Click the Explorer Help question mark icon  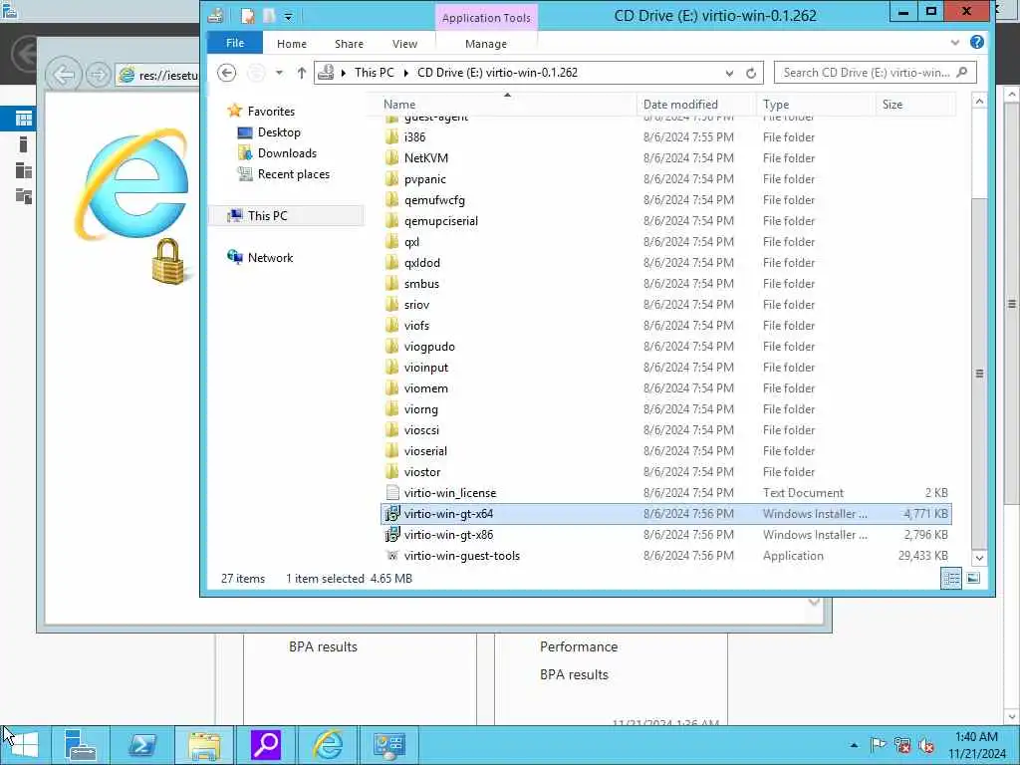coord(976,42)
